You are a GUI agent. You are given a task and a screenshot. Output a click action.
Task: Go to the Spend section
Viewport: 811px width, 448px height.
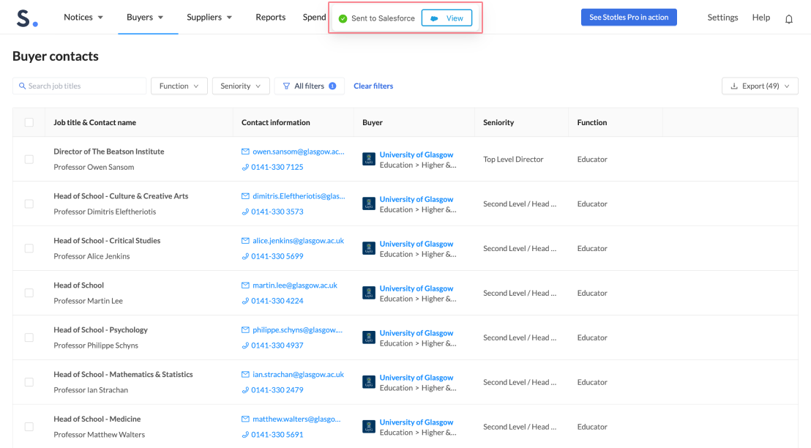[315, 17]
